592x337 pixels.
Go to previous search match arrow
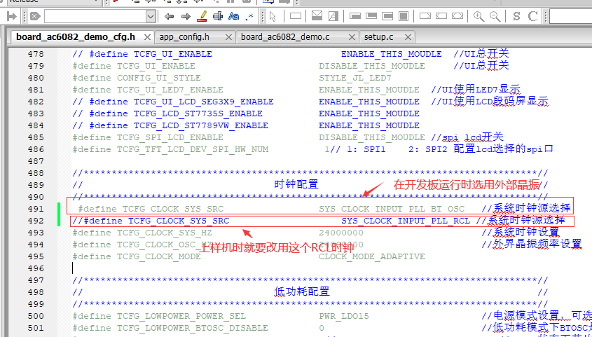tap(169, 16)
